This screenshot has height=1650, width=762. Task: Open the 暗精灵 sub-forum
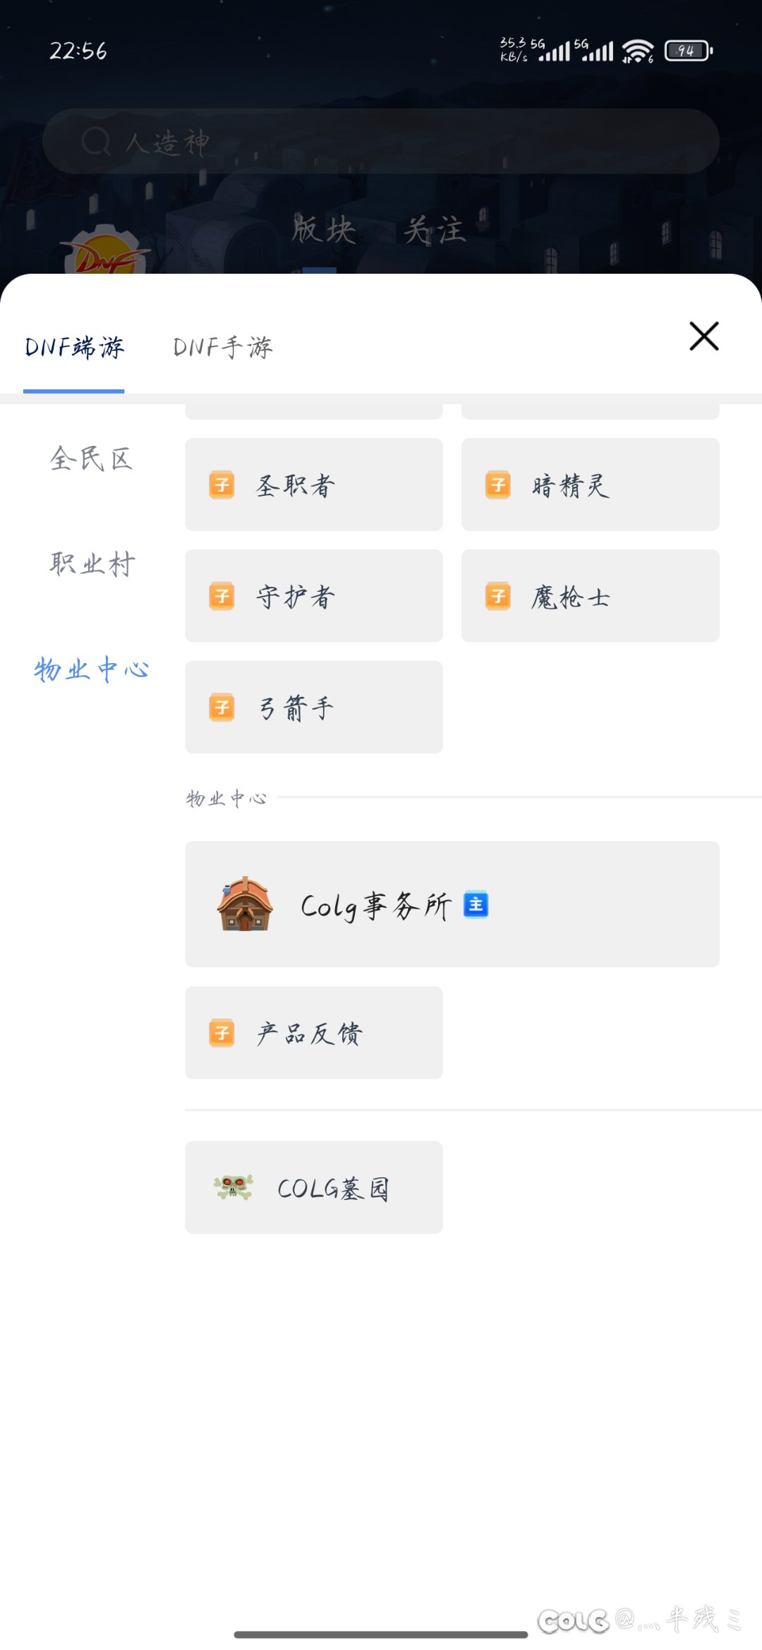click(590, 485)
